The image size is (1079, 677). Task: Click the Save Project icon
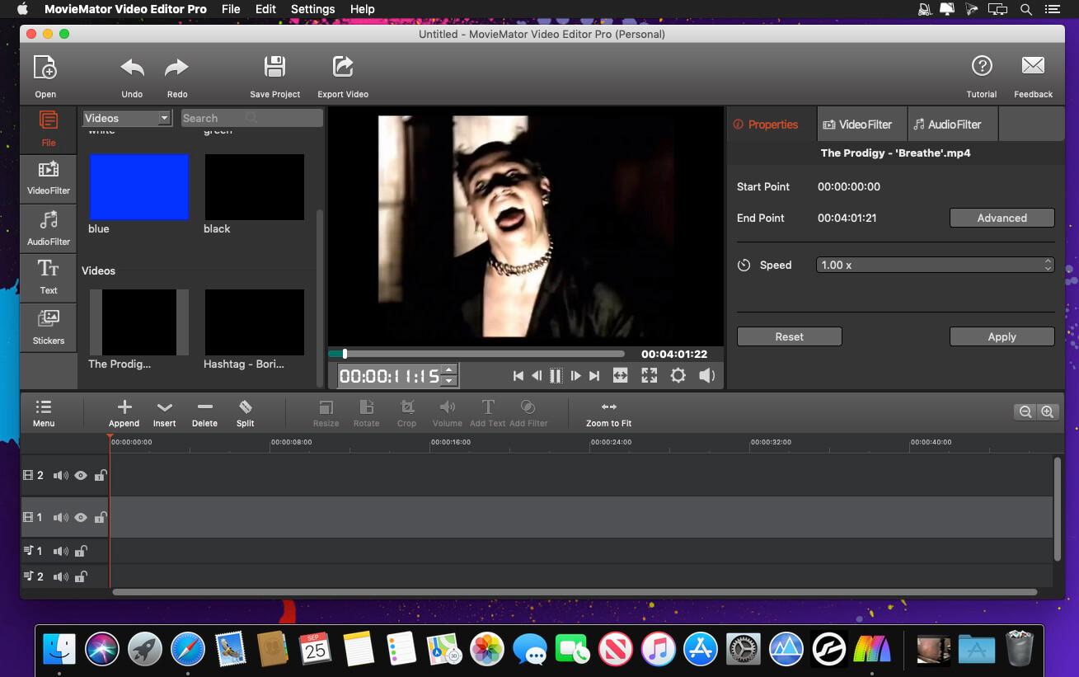tap(274, 68)
